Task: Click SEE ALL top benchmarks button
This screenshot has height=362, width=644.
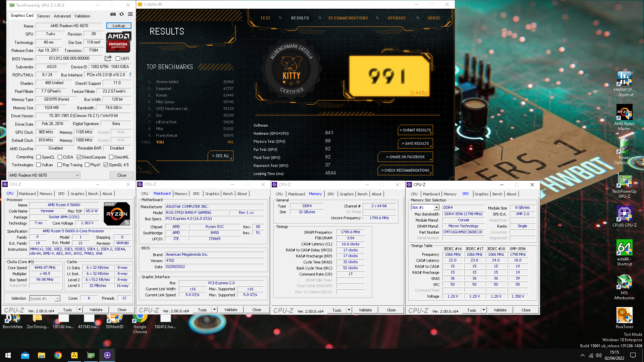Action: (221, 156)
